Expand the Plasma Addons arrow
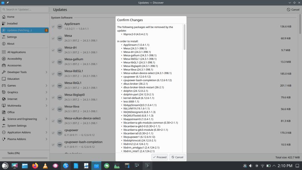 [46, 139]
